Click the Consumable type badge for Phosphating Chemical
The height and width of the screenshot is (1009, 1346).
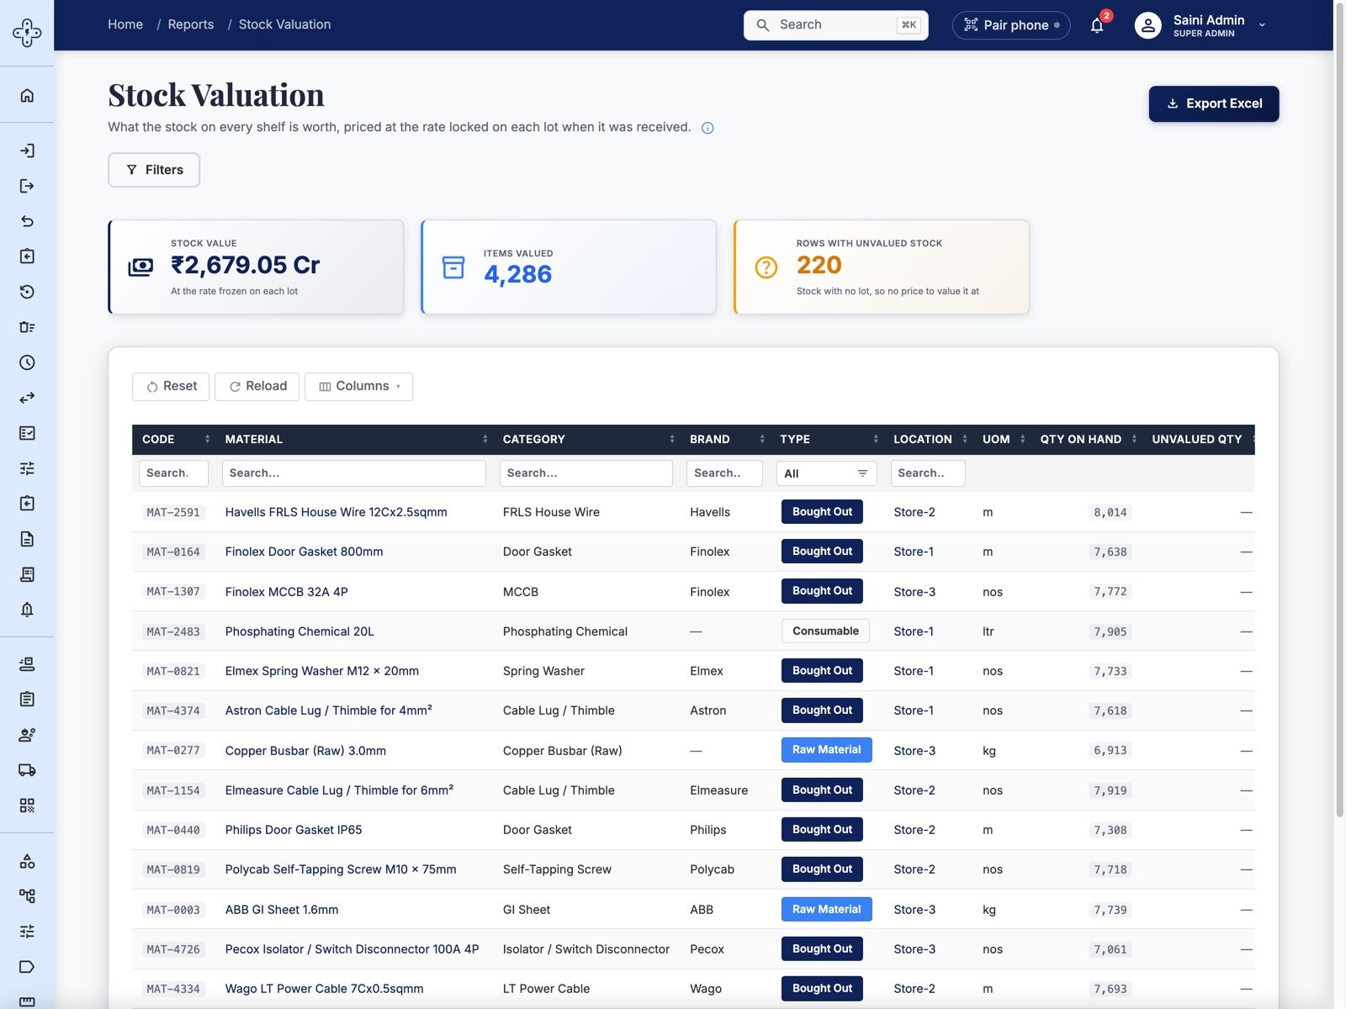tap(825, 631)
